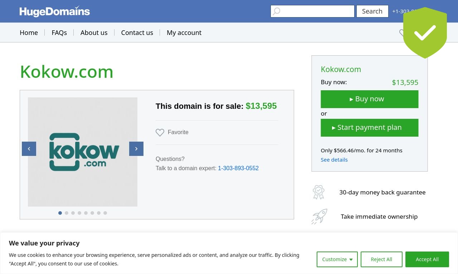
Task: Click the kokow.com logo thumbnail
Action: click(x=83, y=152)
